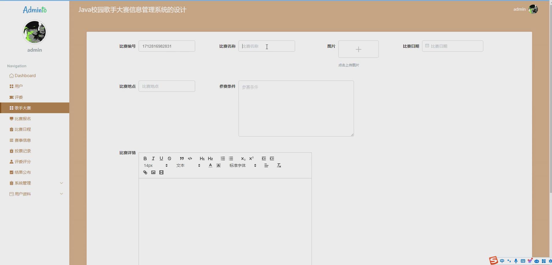Focus the 参赛条件 textarea
Viewport: 552px width, 265px height.
(x=296, y=109)
